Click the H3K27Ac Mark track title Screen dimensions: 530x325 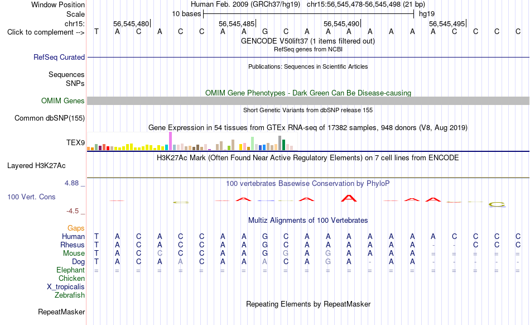(x=307, y=158)
